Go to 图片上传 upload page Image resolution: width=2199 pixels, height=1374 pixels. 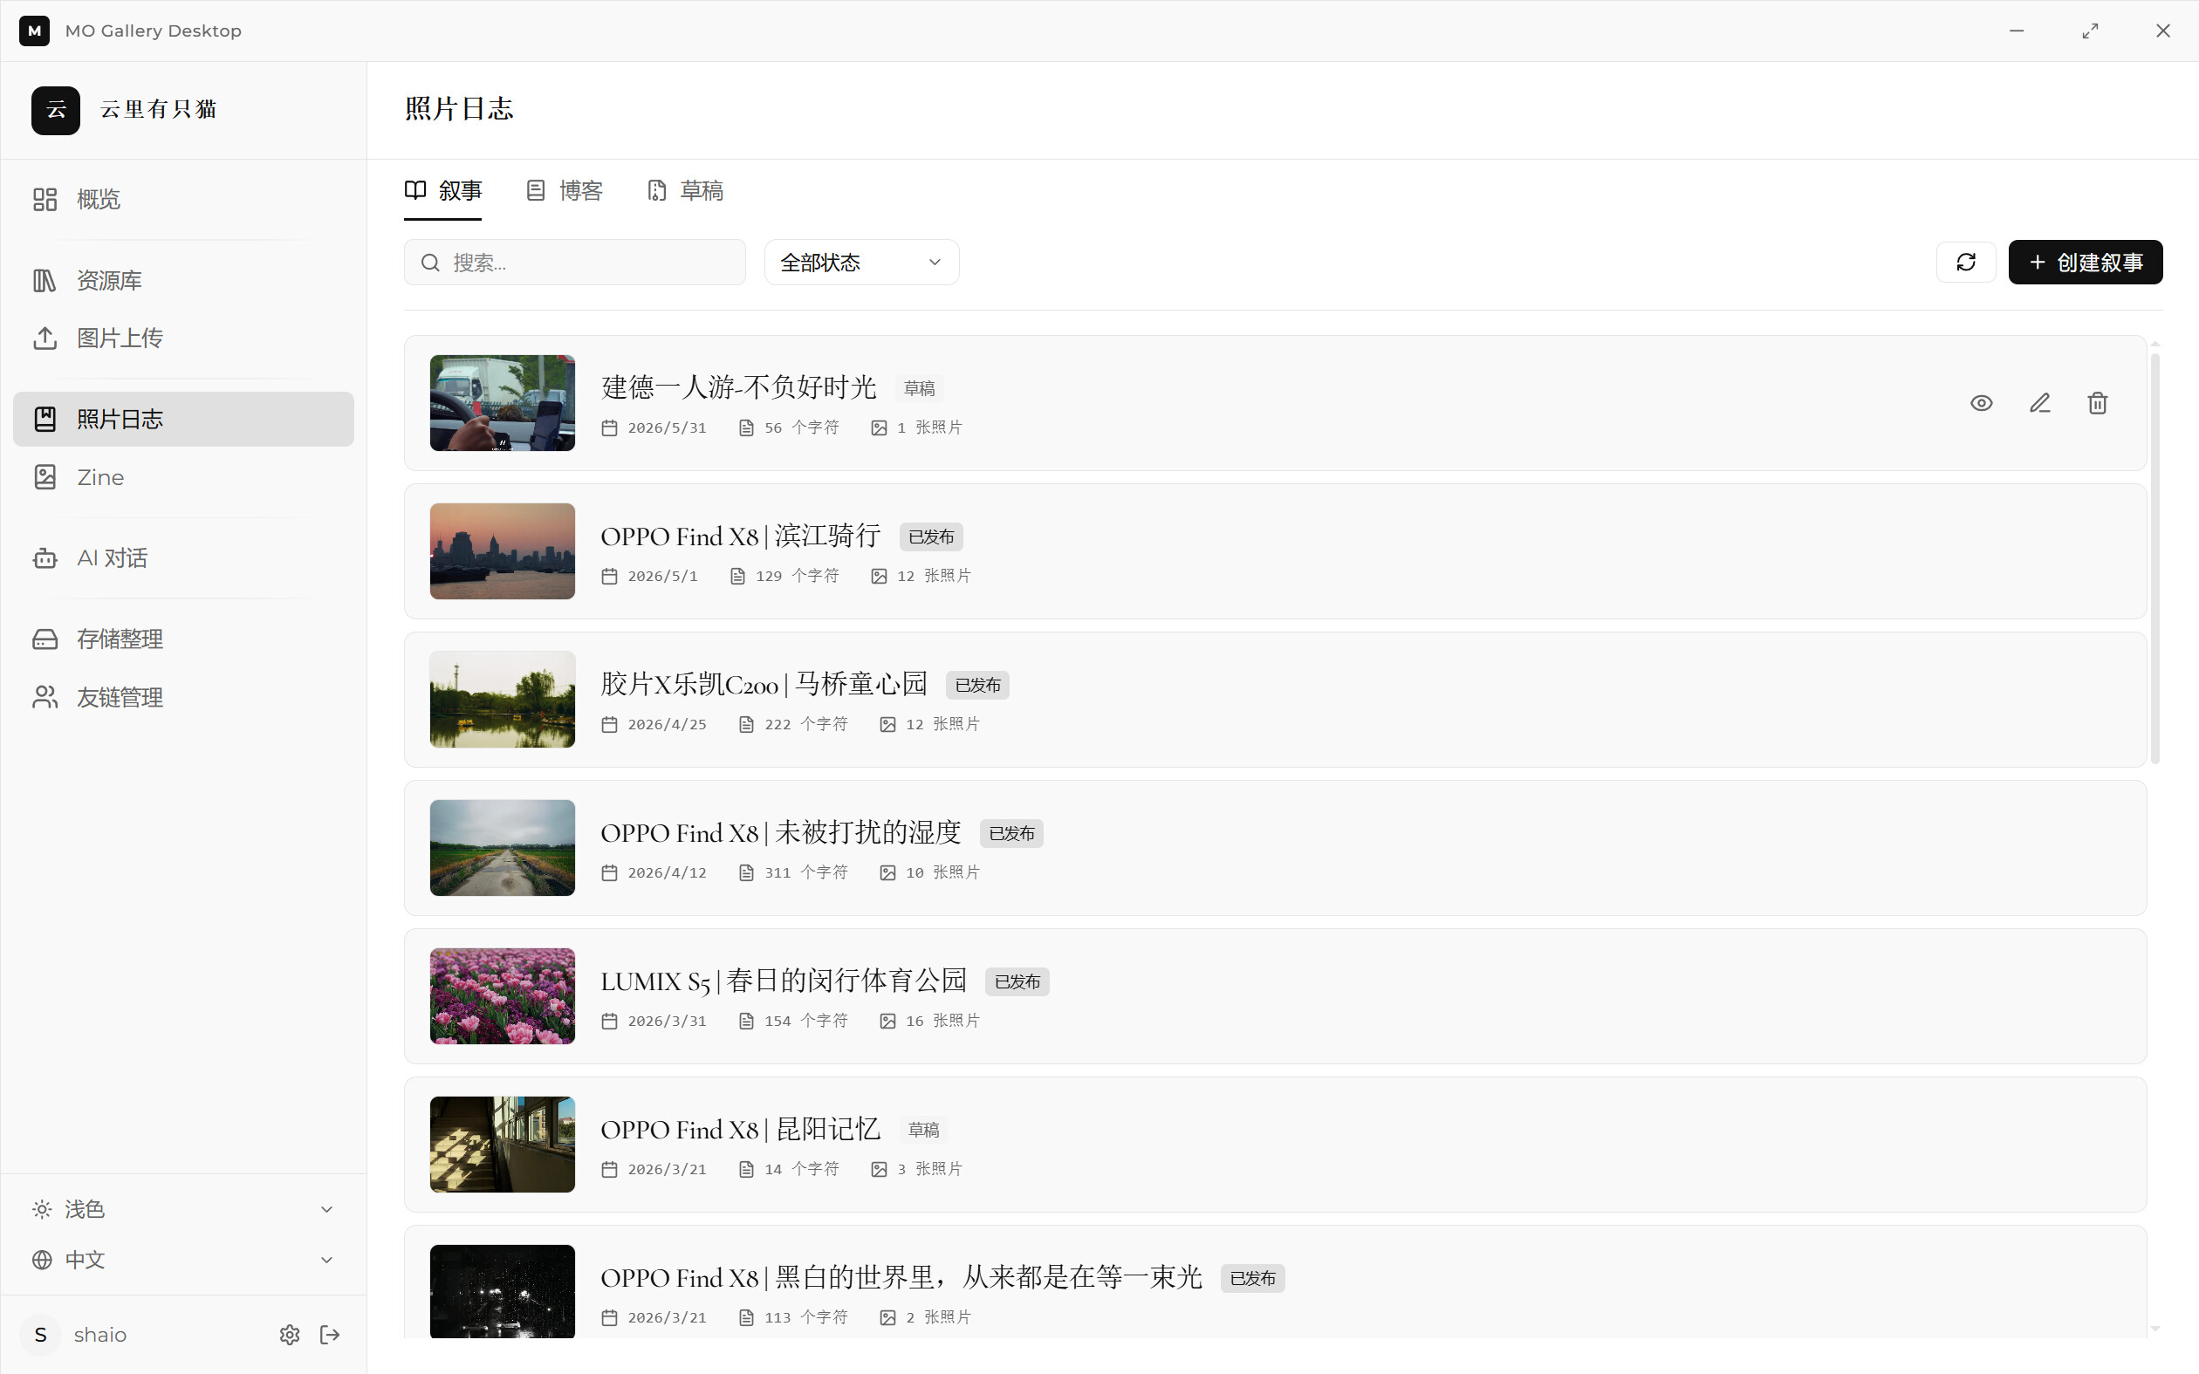point(183,338)
